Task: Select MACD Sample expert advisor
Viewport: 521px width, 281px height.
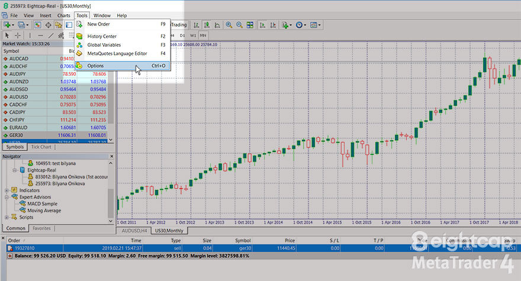Action: click(42, 204)
